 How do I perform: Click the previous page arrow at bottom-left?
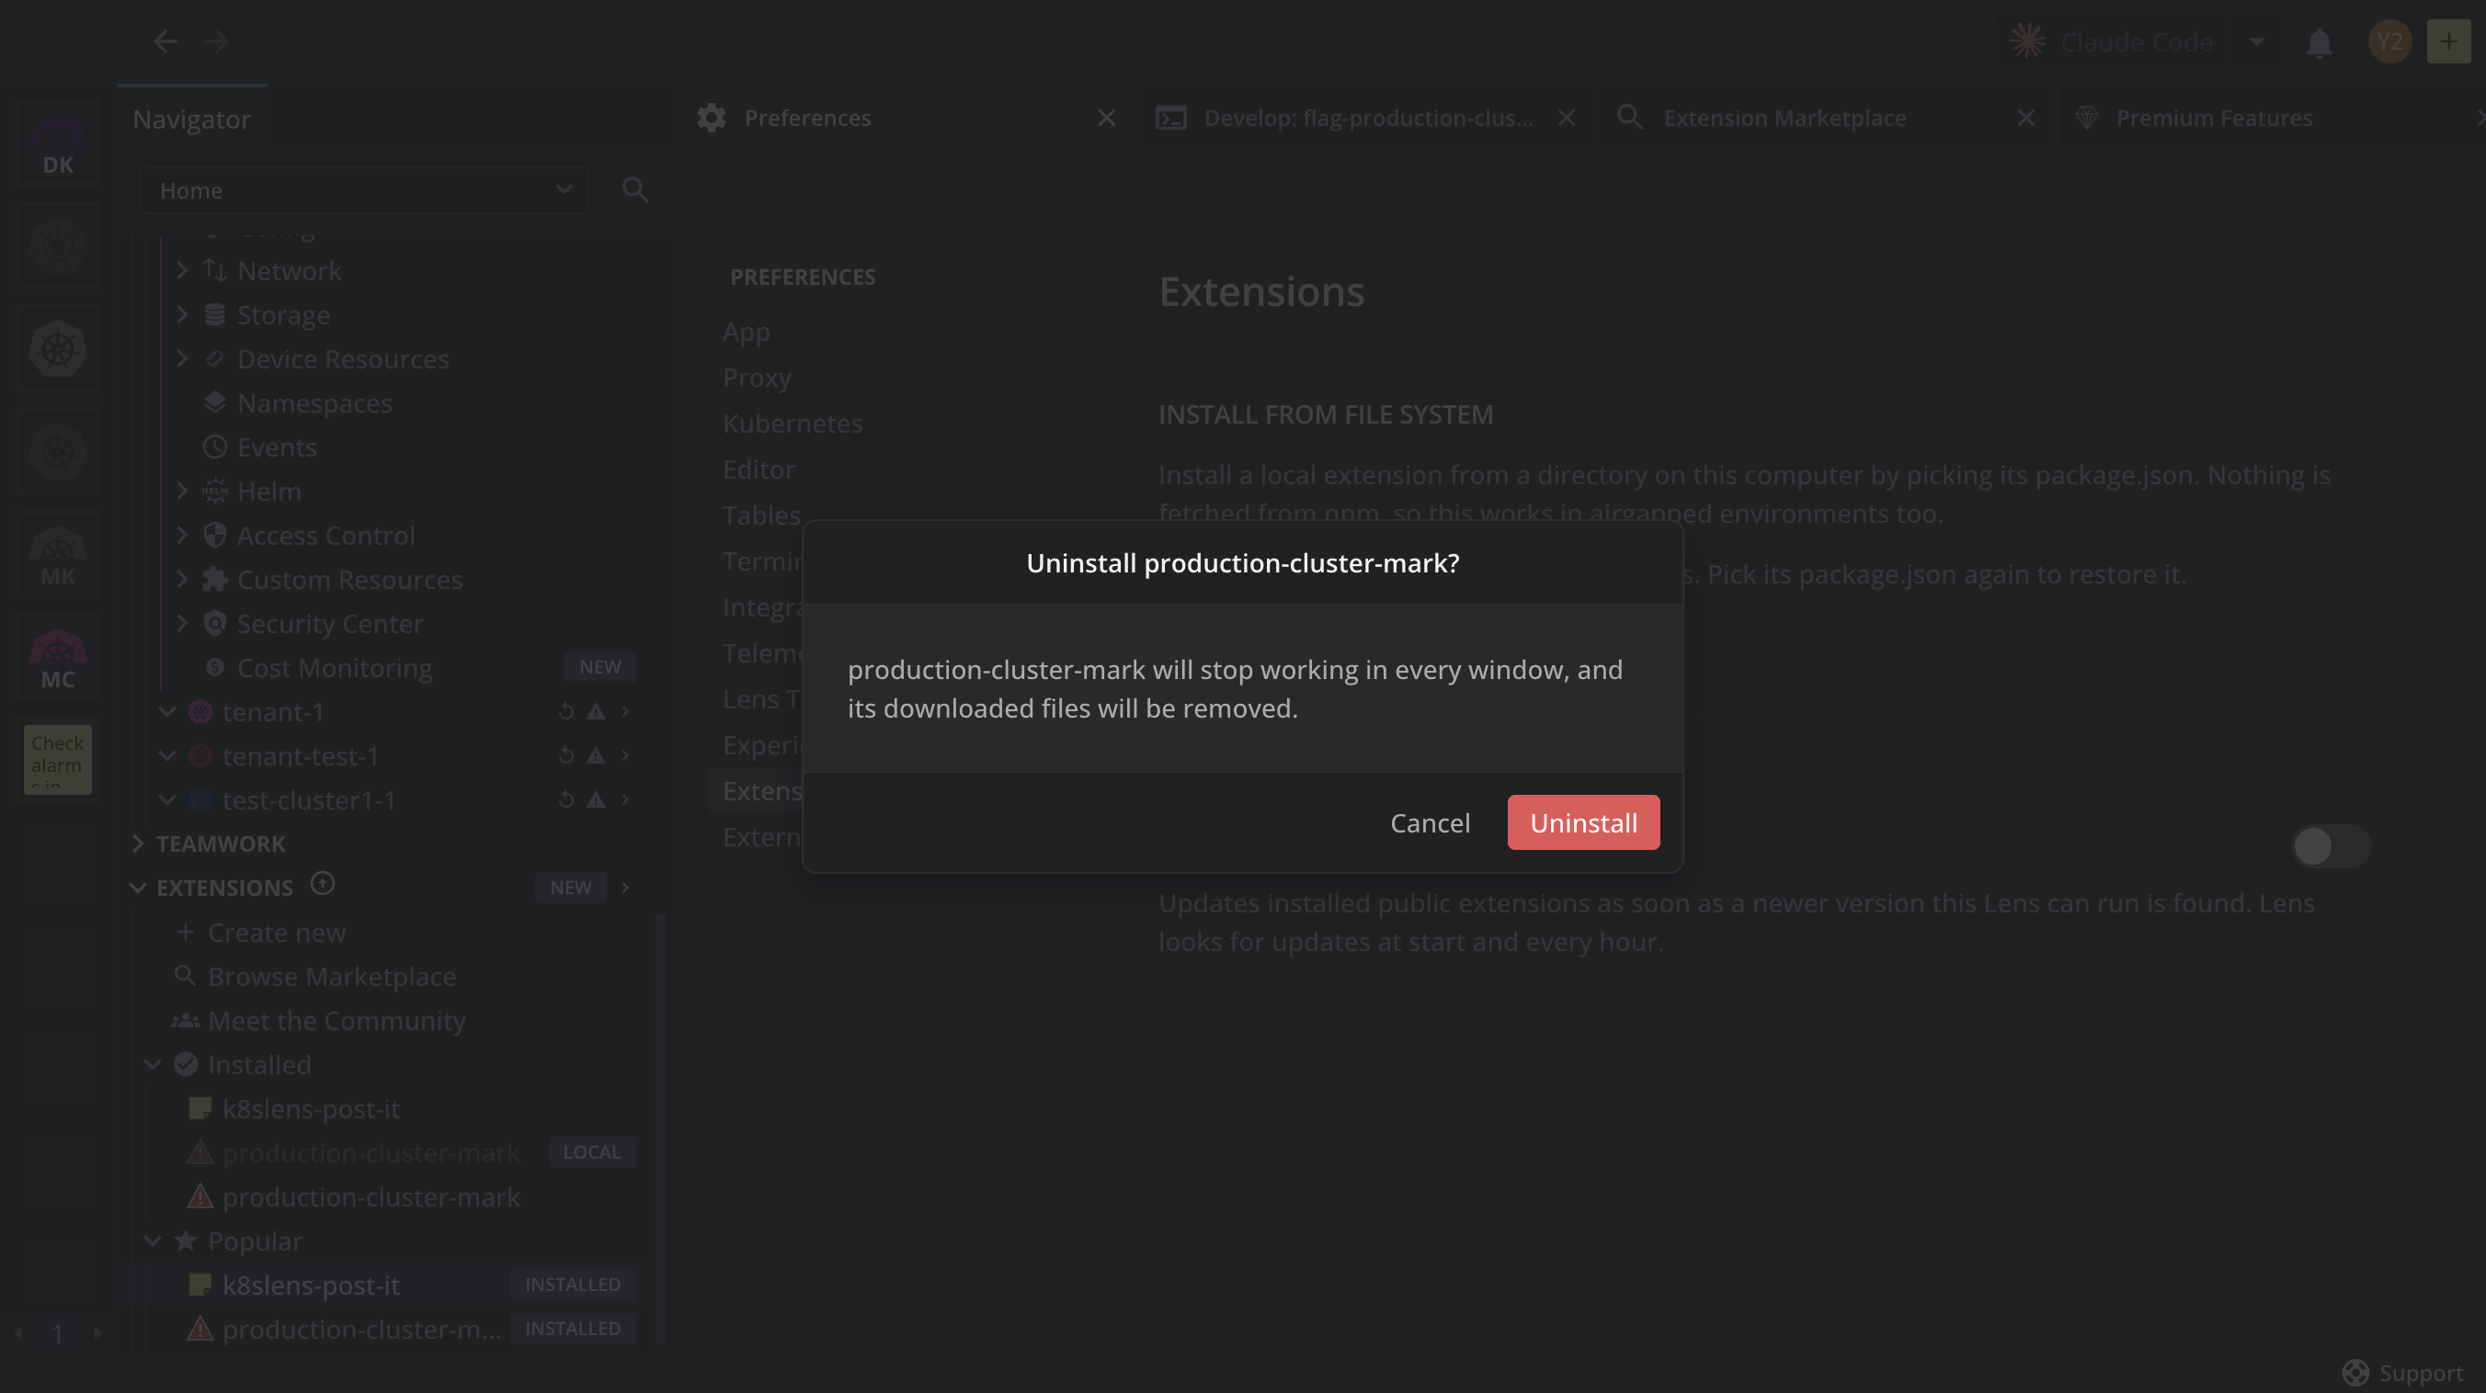(18, 1333)
